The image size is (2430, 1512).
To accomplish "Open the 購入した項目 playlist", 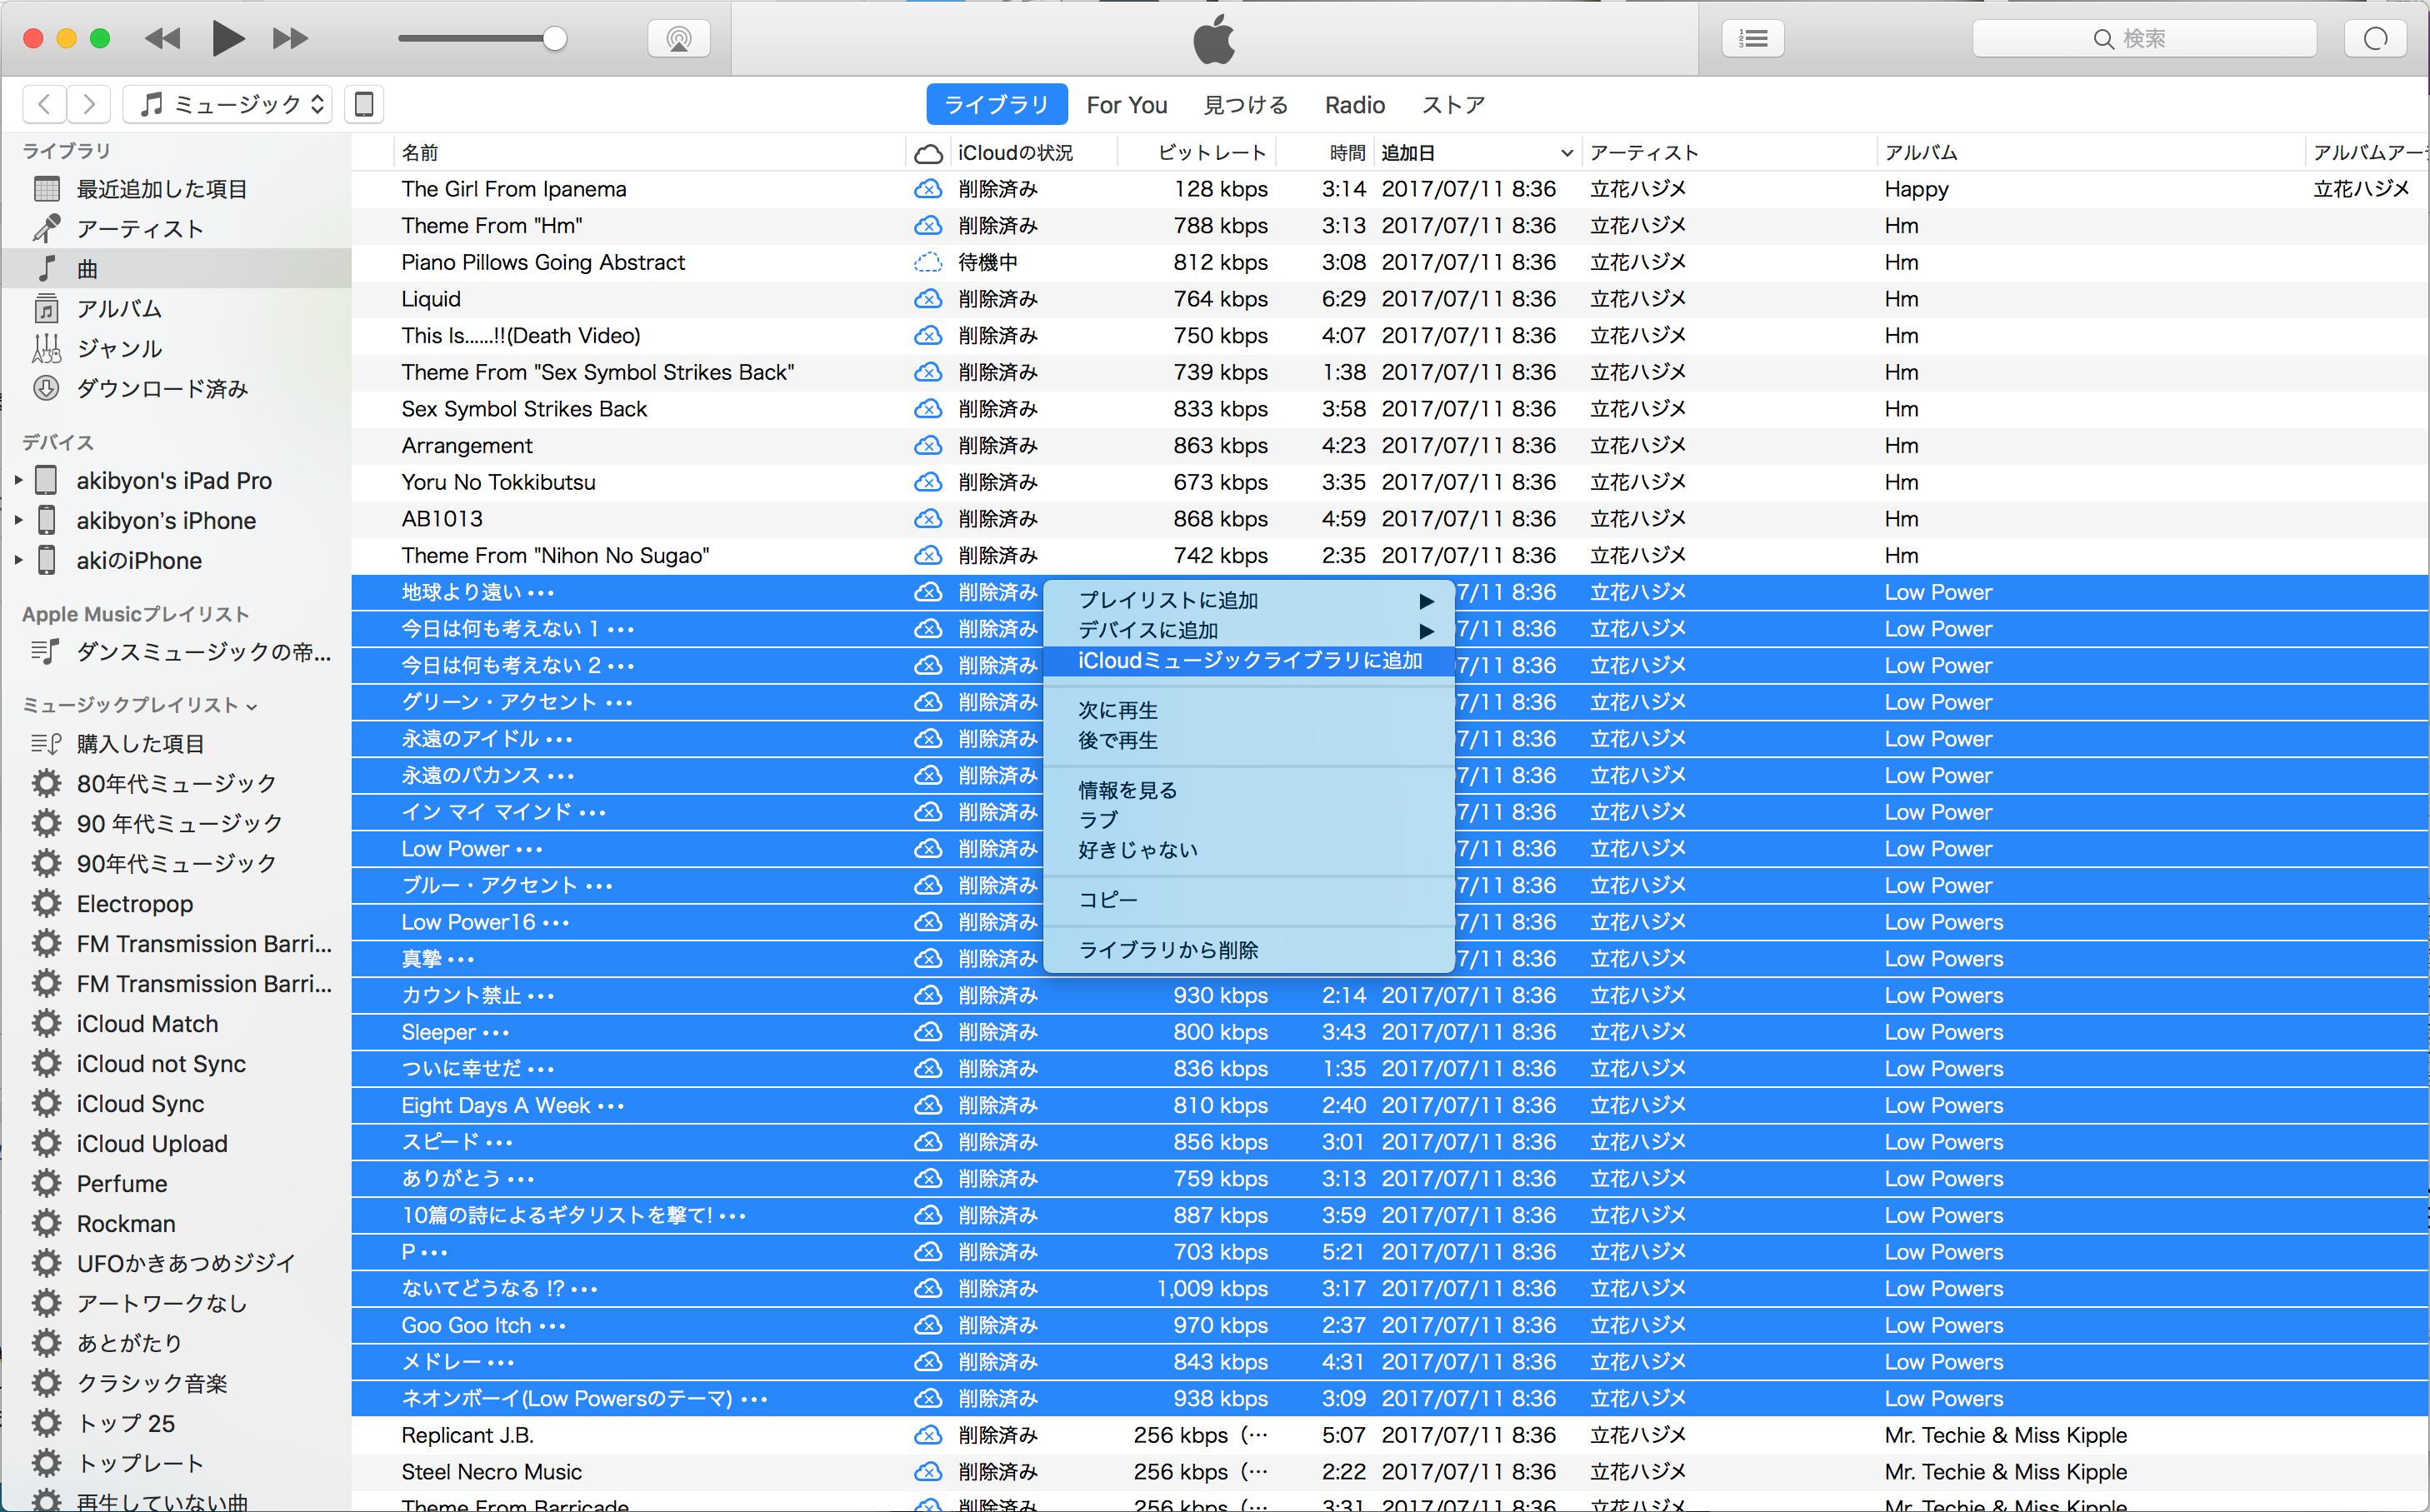I will 176,744.
